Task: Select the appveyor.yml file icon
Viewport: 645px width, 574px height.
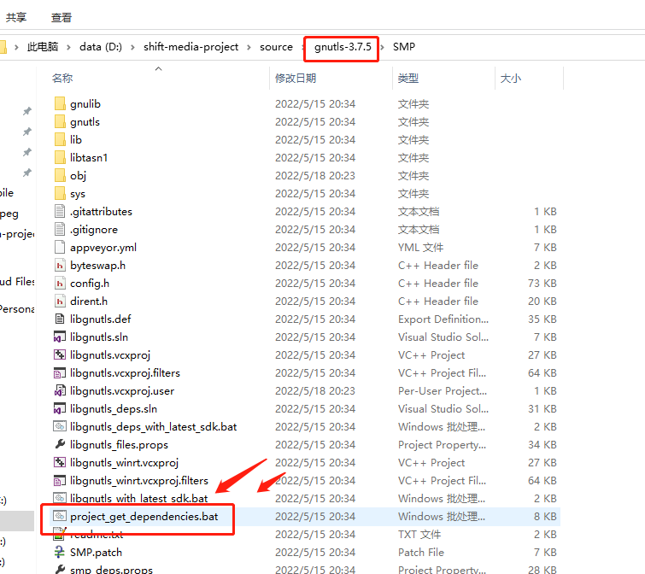Action: click(60, 248)
